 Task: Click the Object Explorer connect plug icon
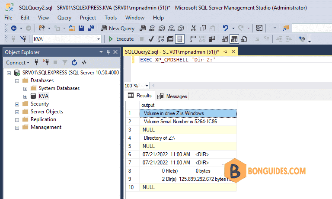pos(36,63)
